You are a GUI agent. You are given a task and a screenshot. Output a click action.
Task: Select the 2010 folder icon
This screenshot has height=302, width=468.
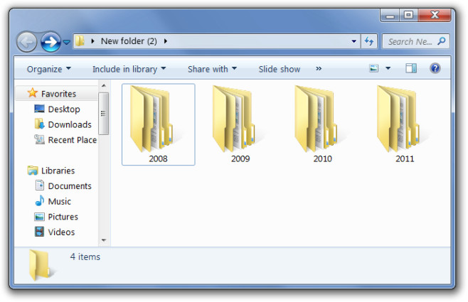pos(316,119)
